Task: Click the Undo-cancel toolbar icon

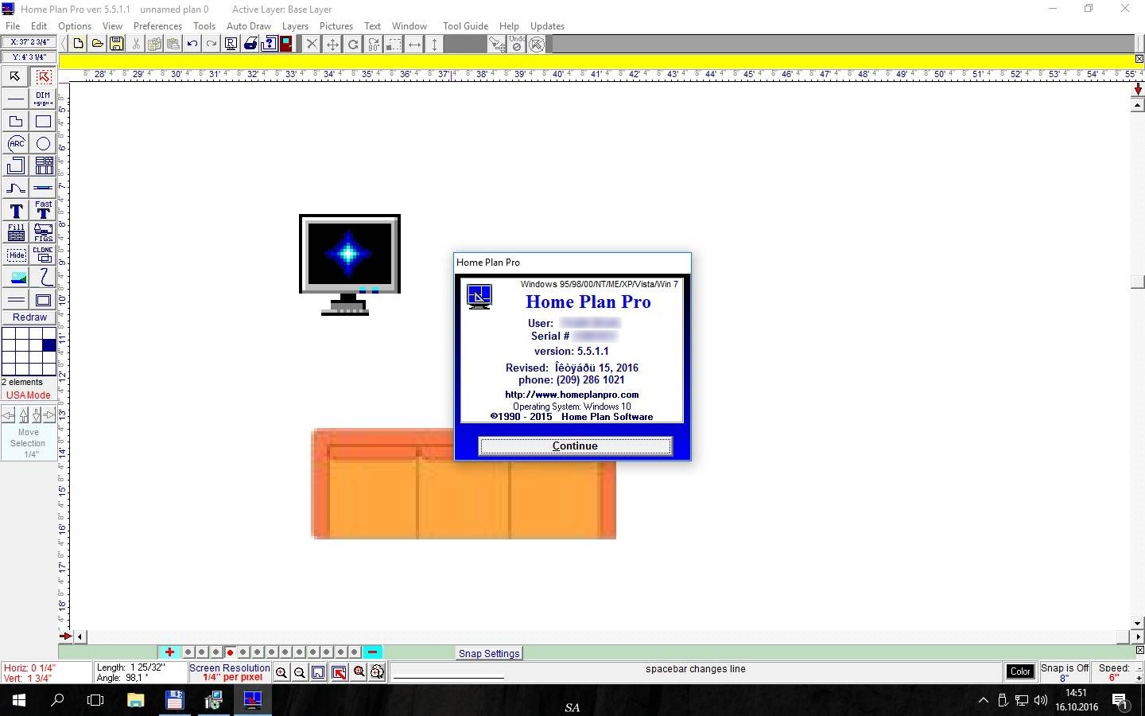Action: click(517, 44)
